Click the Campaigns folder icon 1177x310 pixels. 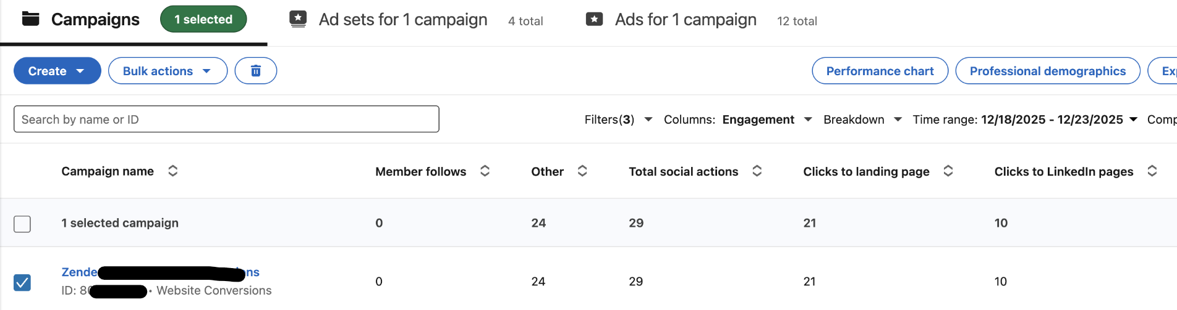[31, 19]
